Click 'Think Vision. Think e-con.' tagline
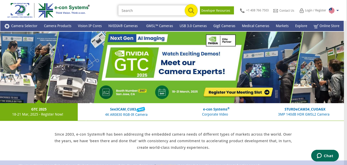Screen dimensions: 347x165 point(71,13)
